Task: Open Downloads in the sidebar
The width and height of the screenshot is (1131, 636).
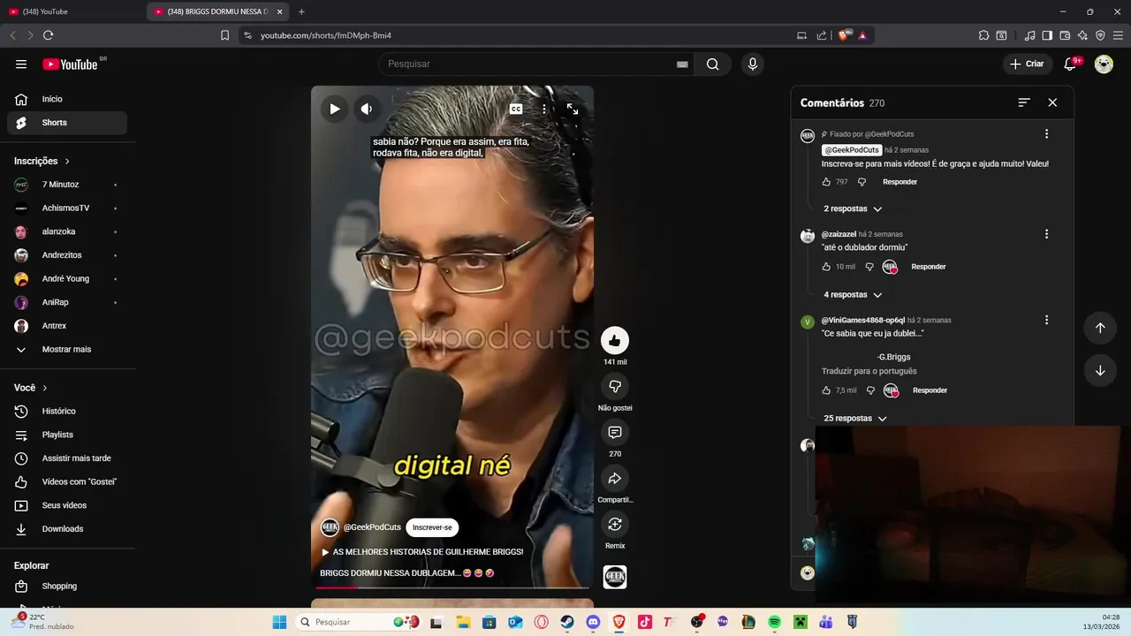Action: (x=67, y=529)
